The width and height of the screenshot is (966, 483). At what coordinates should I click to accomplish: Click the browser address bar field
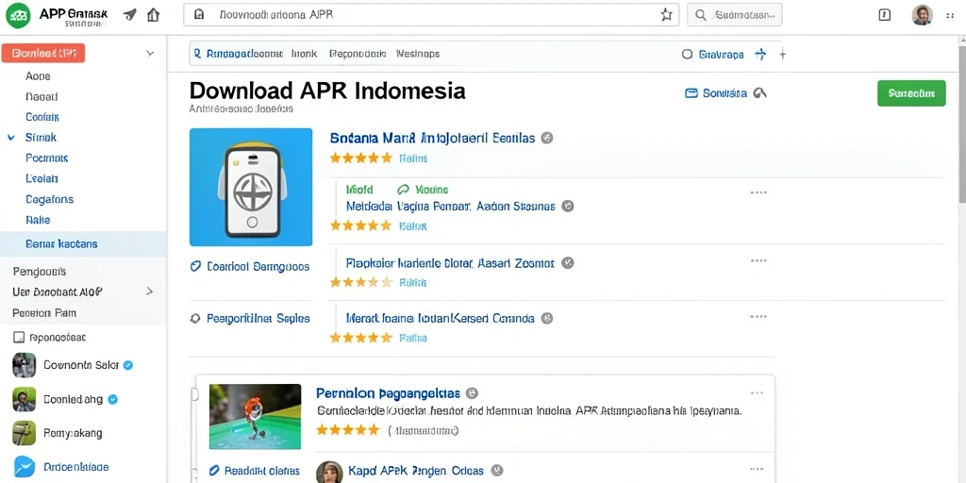coord(431,15)
